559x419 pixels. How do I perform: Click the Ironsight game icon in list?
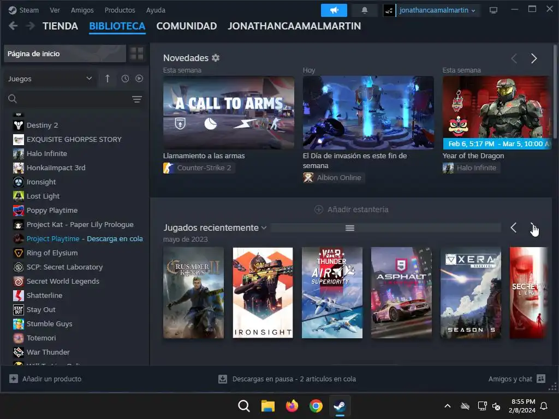pos(19,182)
